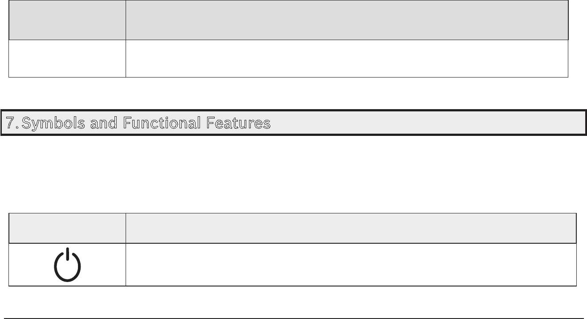This screenshot has width=587, height=319.
Task: Select empty description cell beside power symbol
Action: click(351, 265)
